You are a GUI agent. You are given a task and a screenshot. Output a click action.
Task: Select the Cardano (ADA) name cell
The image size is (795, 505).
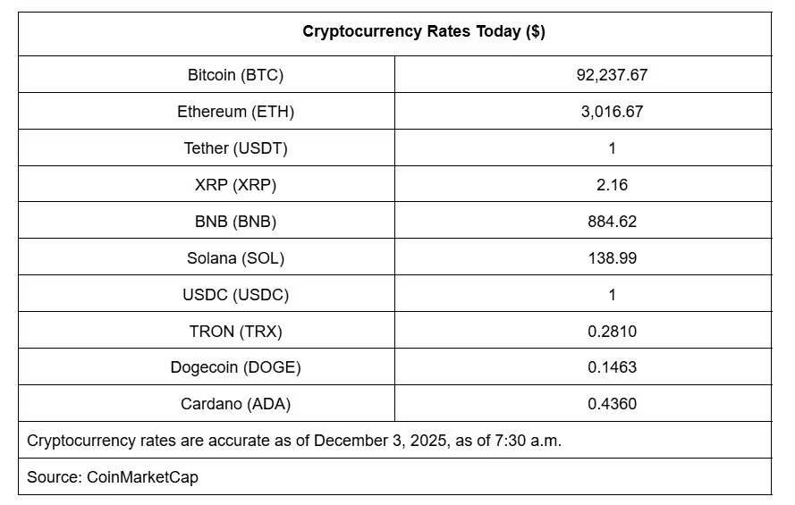click(x=235, y=404)
